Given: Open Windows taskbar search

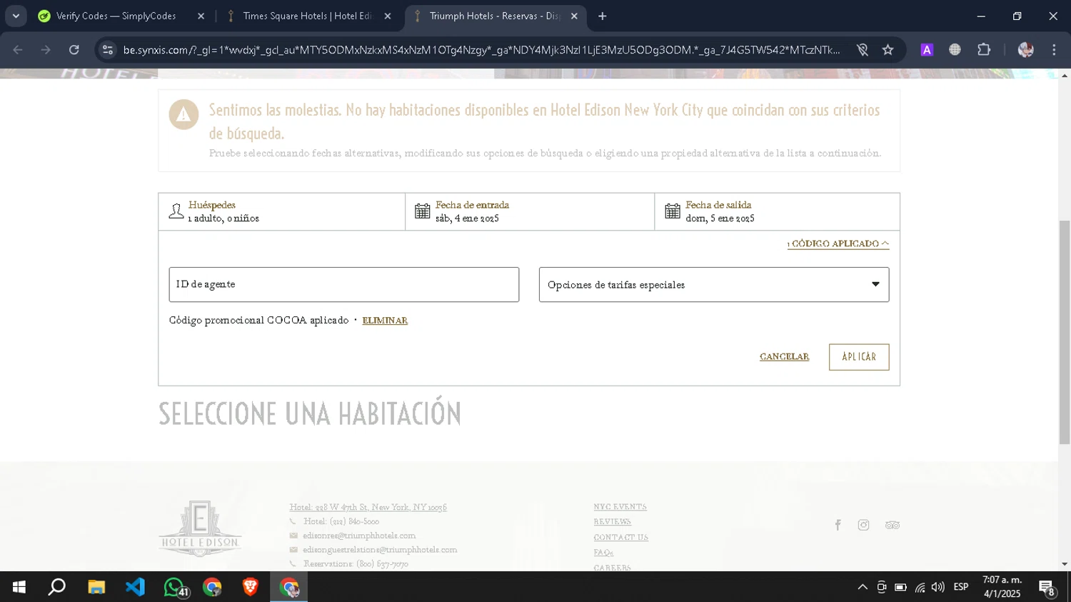Looking at the screenshot, I should click(x=57, y=587).
